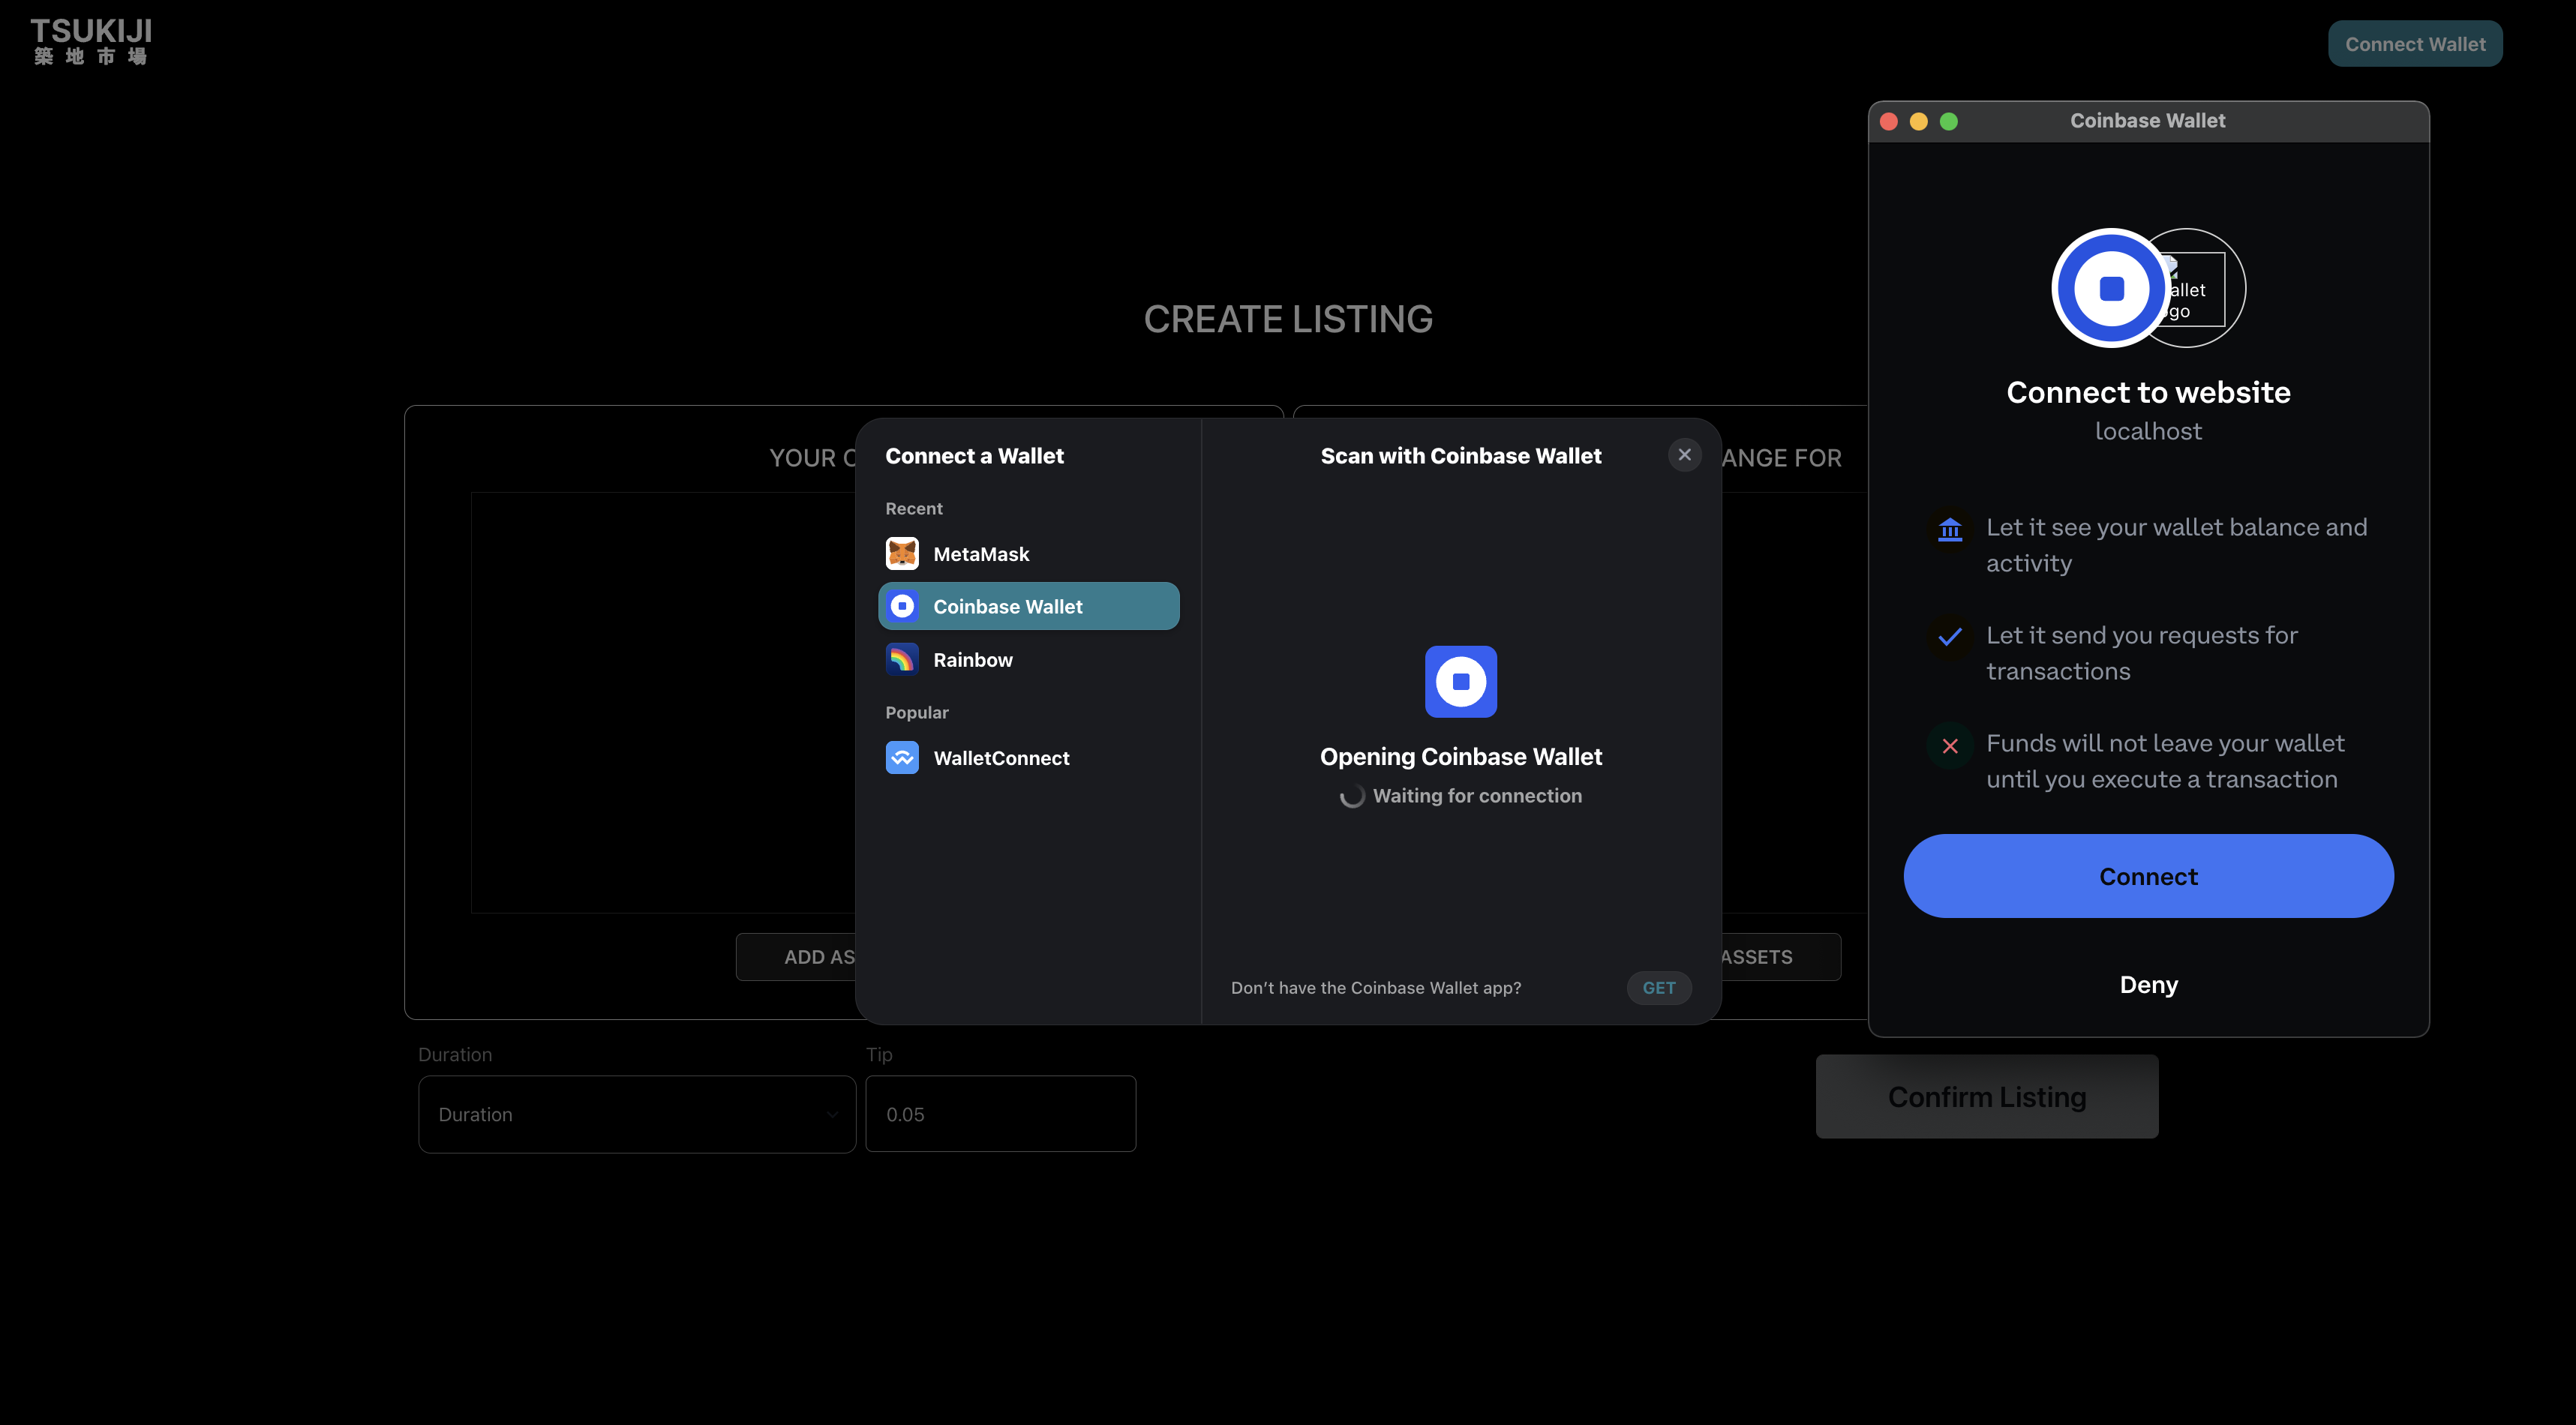Click the localhost text in Coinbase window
This screenshot has height=1425, width=2576.
coord(2148,431)
